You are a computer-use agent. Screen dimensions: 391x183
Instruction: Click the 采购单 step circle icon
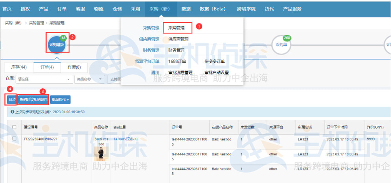281,45
